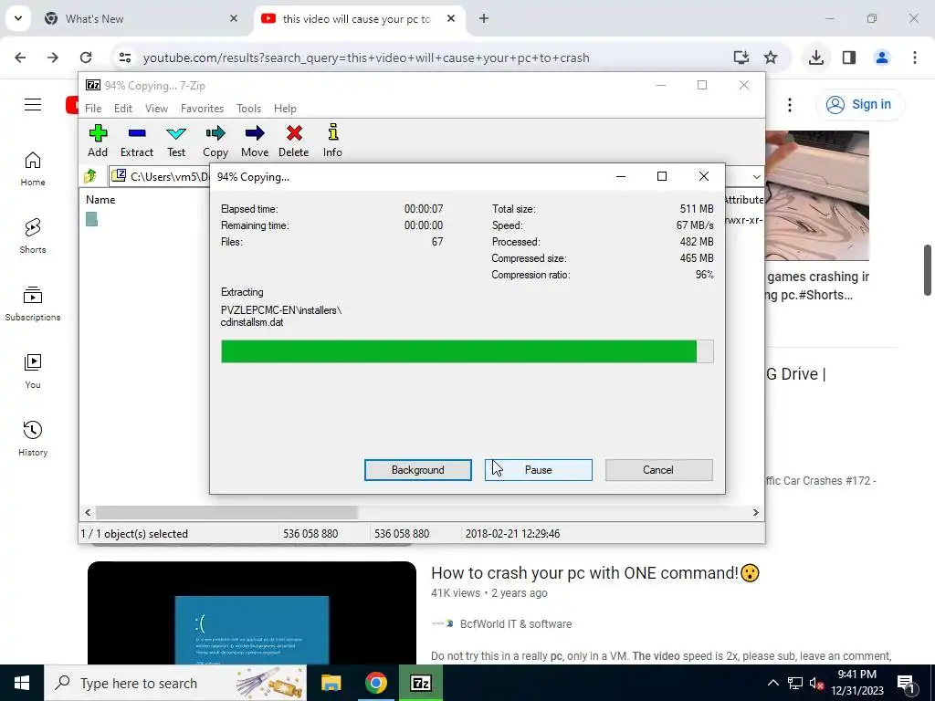This screenshot has height=701, width=935.
Task: Click the Copy tool in 7-Zip
Action: pos(215,141)
